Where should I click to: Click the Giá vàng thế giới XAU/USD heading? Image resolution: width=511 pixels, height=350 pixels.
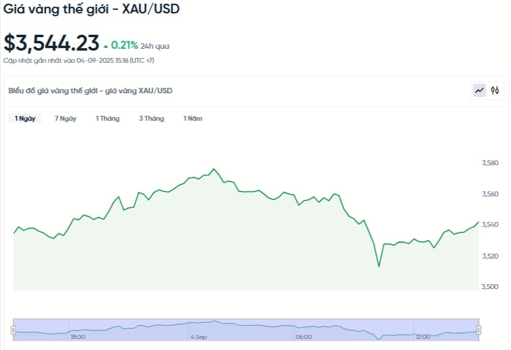point(91,9)
